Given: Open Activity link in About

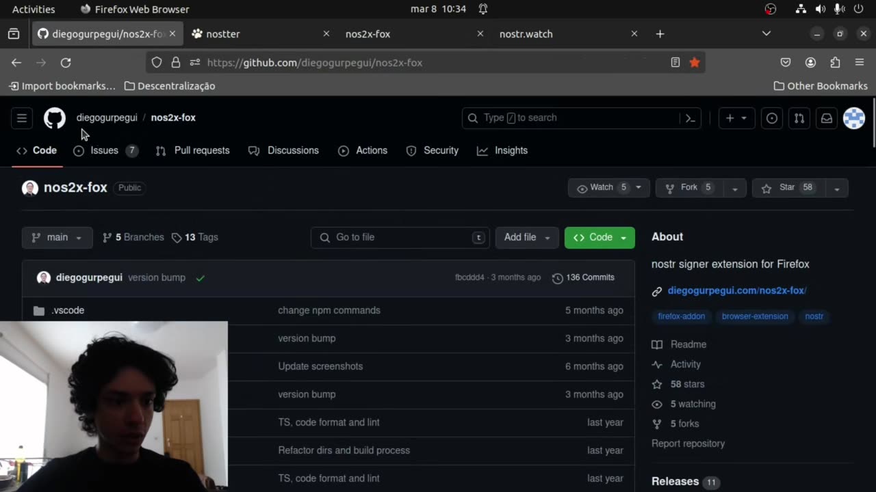Looking at the screenshot, I should [x=677, y=364].
